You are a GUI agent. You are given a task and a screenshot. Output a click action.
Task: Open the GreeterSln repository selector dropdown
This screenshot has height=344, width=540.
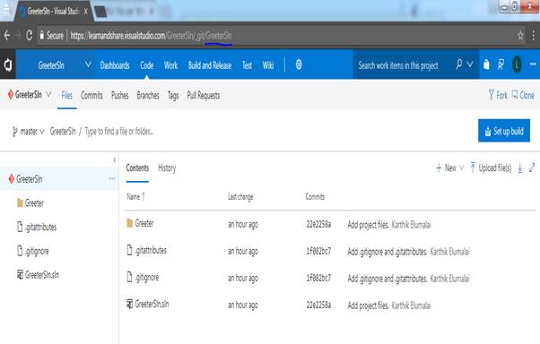coord(49,94)
